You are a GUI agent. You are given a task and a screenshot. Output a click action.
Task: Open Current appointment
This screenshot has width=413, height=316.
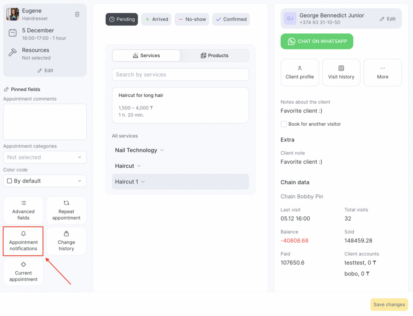[x=23, y=272]
